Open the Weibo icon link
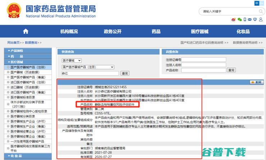The width and height of the screenshot is (266, 160). [234, 19]
